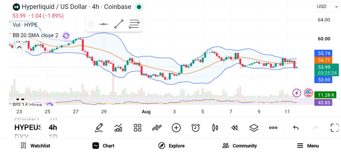The height and width of the screenshot is (153, 341).
Task: Undo the last action with the arrow icon
Action: click(296, 128)
